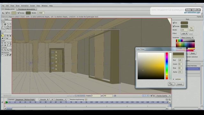
Task: Select the highlighted Select Shape tool
Action: click(x=2, y=36)
